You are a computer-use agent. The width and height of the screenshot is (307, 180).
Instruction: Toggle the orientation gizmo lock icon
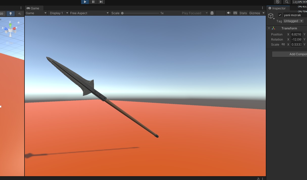(18, 22)
